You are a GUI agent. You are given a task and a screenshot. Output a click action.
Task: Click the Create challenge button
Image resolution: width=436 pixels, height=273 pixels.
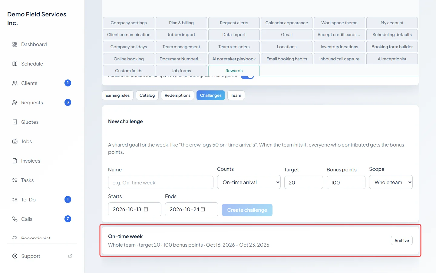pyautogui.click(x=247, y=210)
